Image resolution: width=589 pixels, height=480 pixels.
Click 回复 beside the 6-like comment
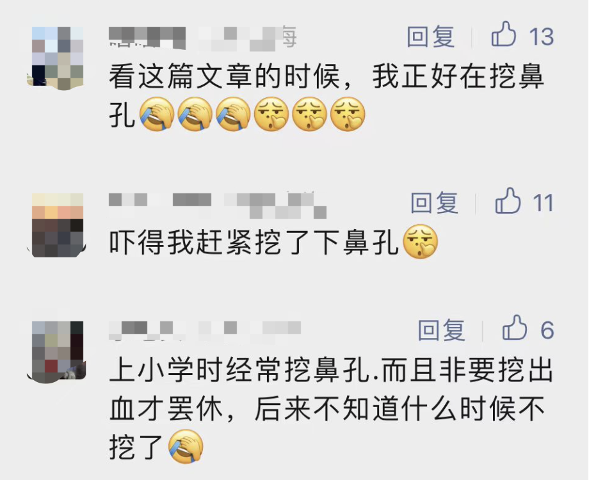coord(442,330)
